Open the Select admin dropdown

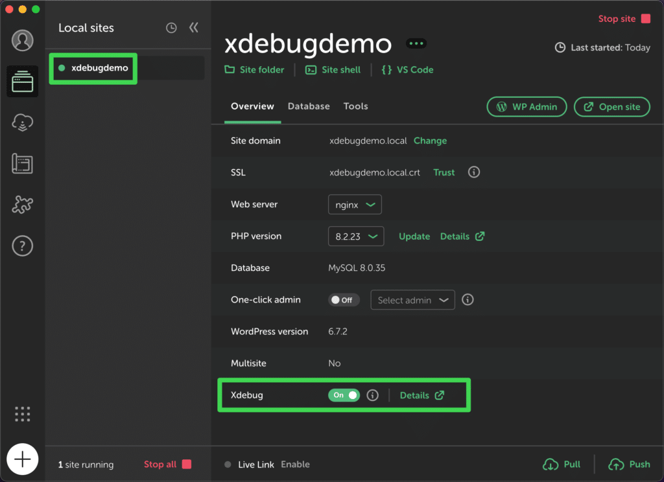click(413, 300)
